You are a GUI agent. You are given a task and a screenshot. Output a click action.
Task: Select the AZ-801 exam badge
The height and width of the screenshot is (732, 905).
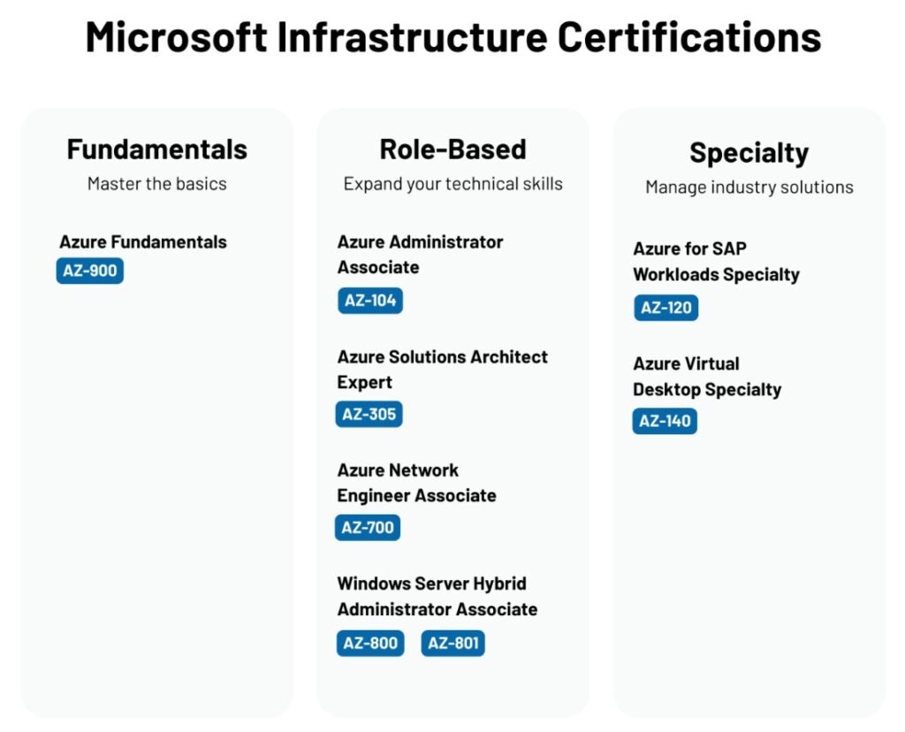pos(452,643)
